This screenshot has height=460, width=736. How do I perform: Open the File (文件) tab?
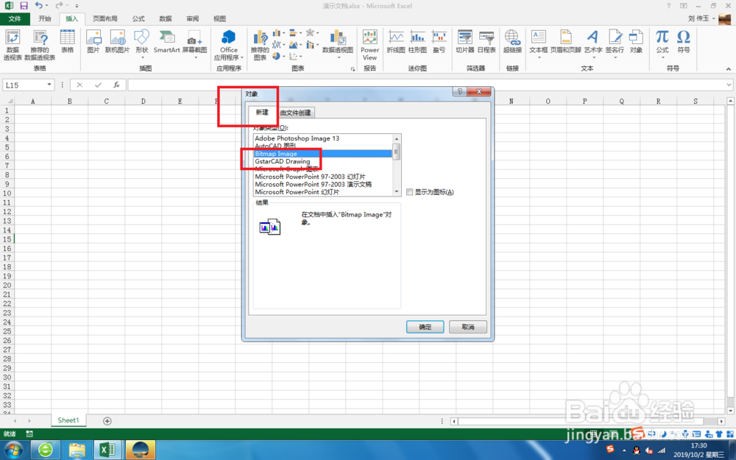pos(15,19)
